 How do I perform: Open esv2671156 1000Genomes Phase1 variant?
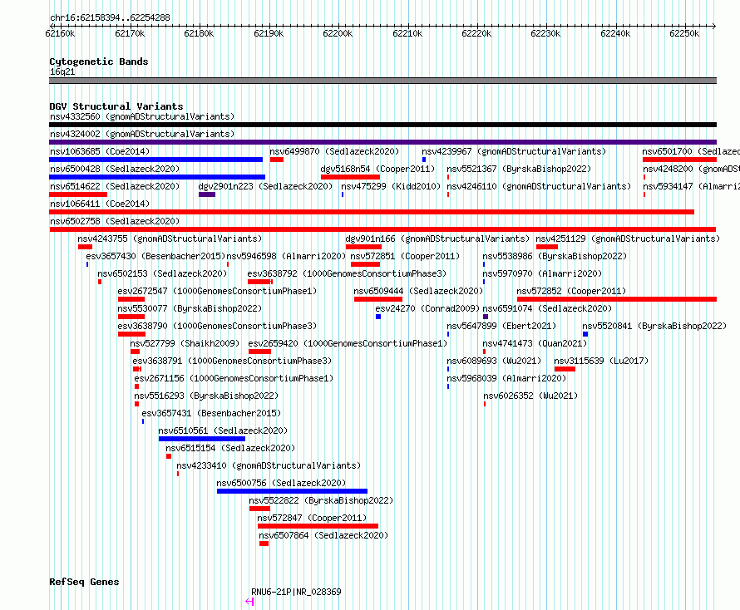234,378
